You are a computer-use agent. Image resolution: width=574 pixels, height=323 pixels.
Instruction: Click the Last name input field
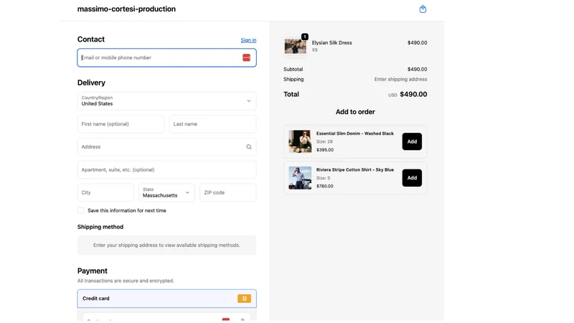point(212,123)
